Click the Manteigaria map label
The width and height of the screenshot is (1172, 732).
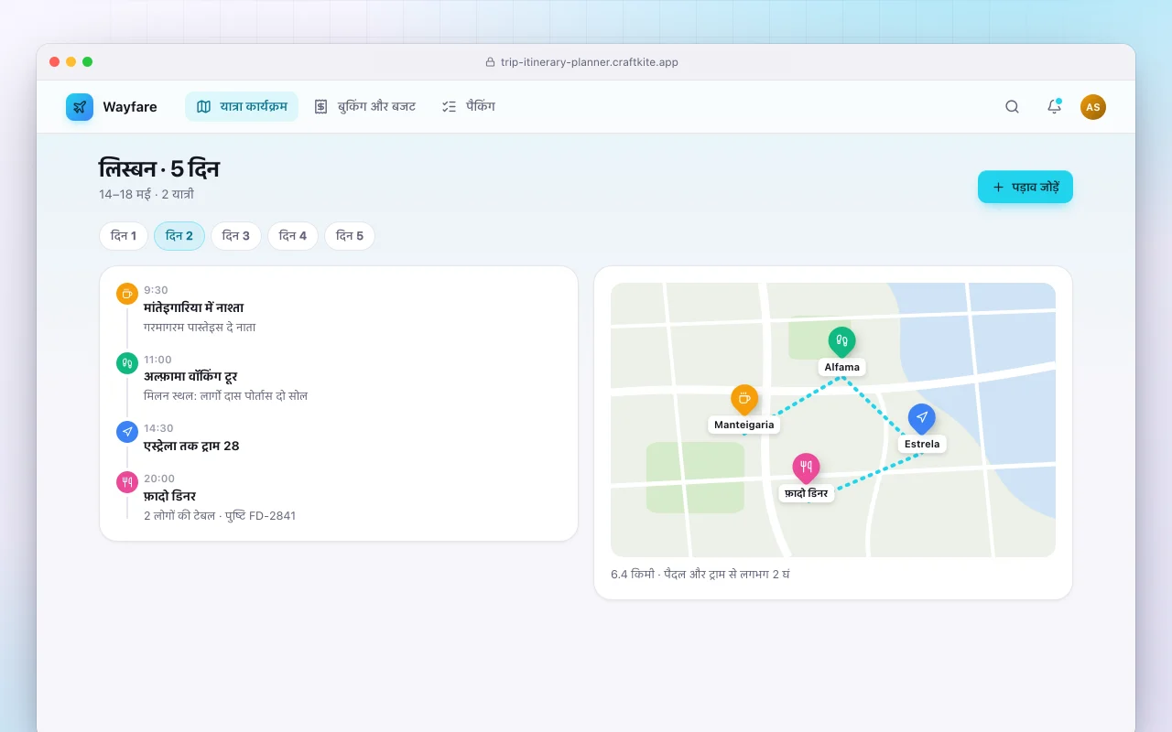744,425
